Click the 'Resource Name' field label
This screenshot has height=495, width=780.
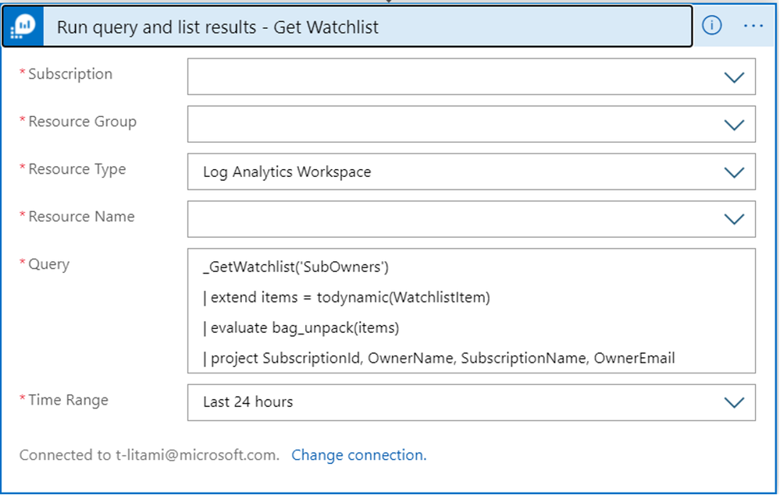click(81, 217)
